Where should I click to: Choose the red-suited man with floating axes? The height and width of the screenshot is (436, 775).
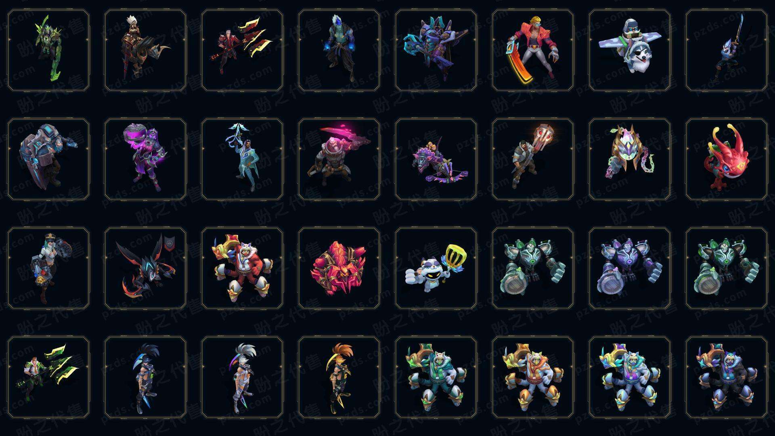(x=242, y=50)
